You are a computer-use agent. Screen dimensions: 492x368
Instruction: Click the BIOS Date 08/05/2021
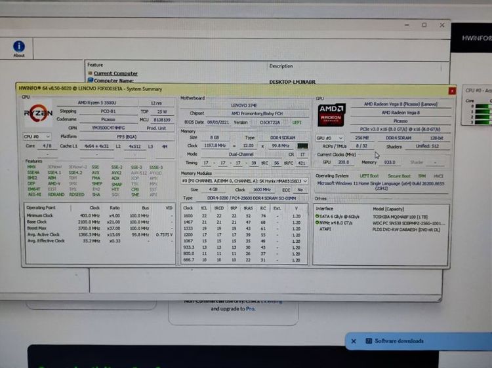(x=218, y=122)
